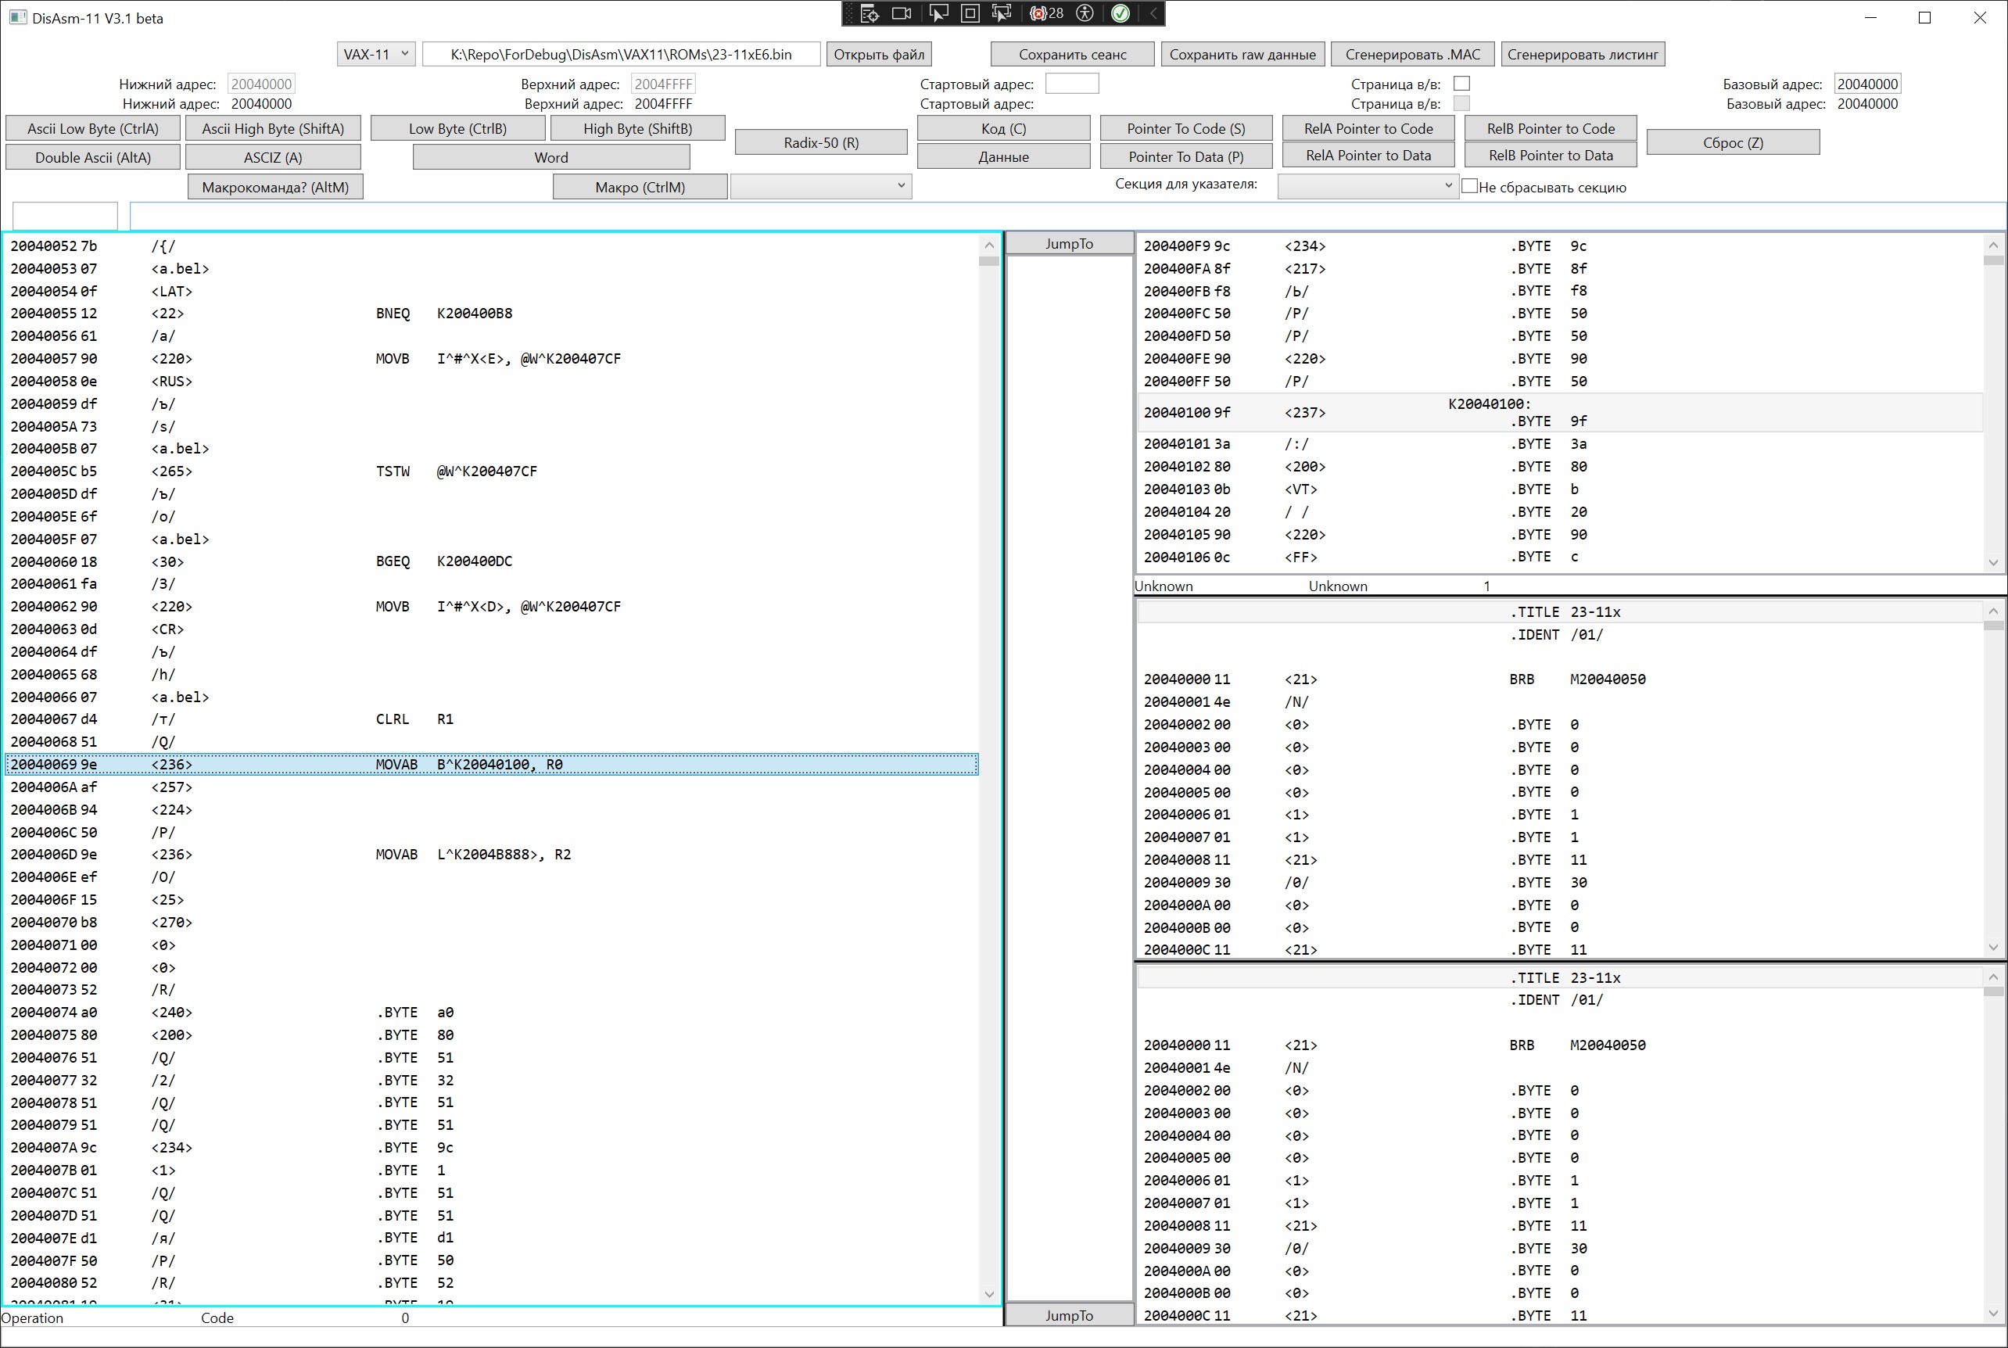This screenshot has height=1348, width=2008.
Task: Open the Live Visual Tree icon
Action: click(869, 13)
